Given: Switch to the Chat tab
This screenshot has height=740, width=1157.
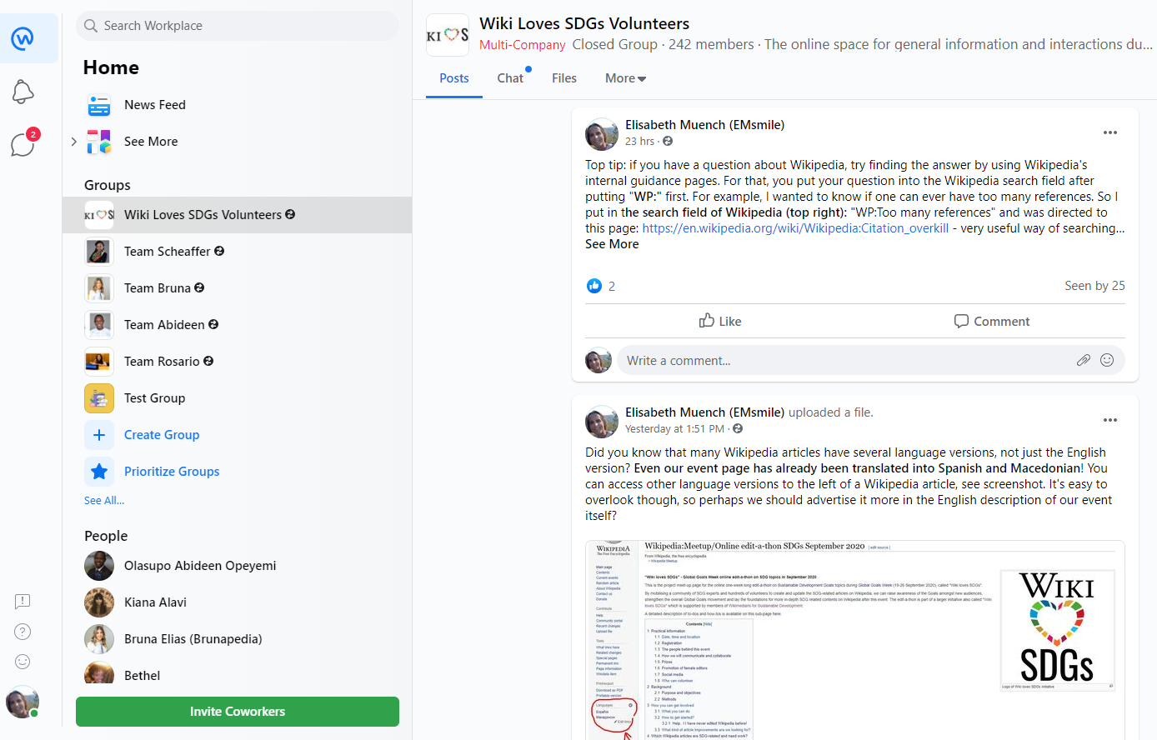Looking at the screenshot, I should coord(510,78).
